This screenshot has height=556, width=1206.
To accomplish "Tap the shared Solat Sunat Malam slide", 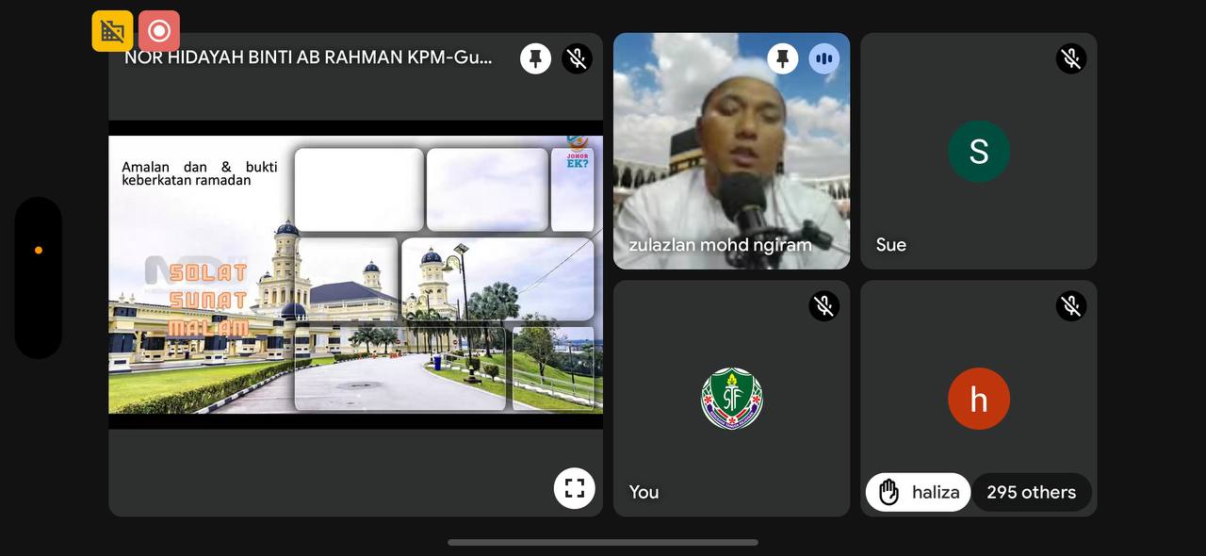I will 355,275.
